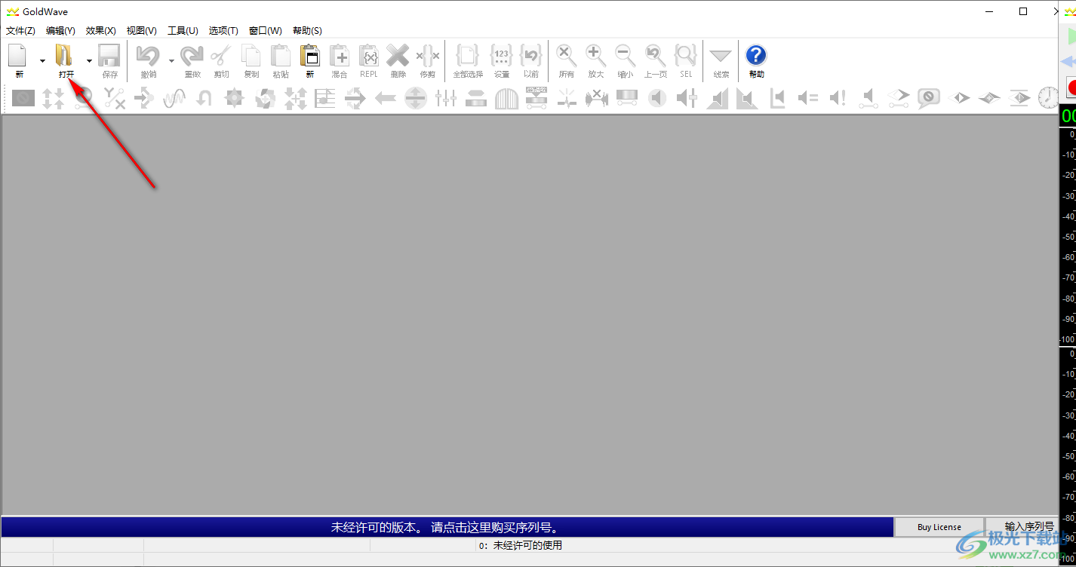The image size is (1076, 567).
Task: Click the Y-X crossfade effect icon
Action: click(114, 98)
